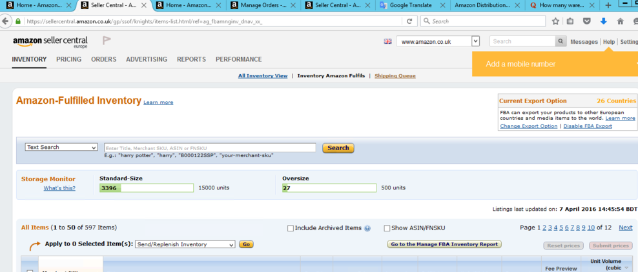Image resolution: width=638 pixels, height=272 pixels.
Task: Switch to the 'How many ware...' tab
Action: 562,5
